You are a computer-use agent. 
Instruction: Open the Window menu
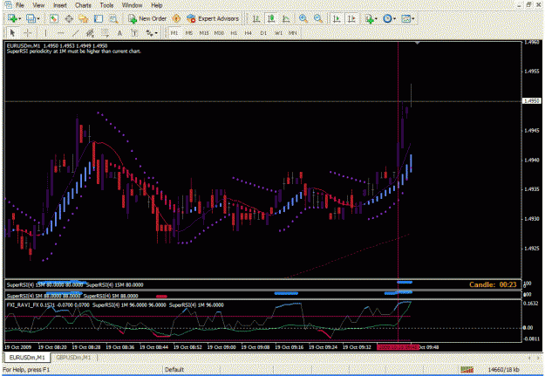(x=132, y=5)
